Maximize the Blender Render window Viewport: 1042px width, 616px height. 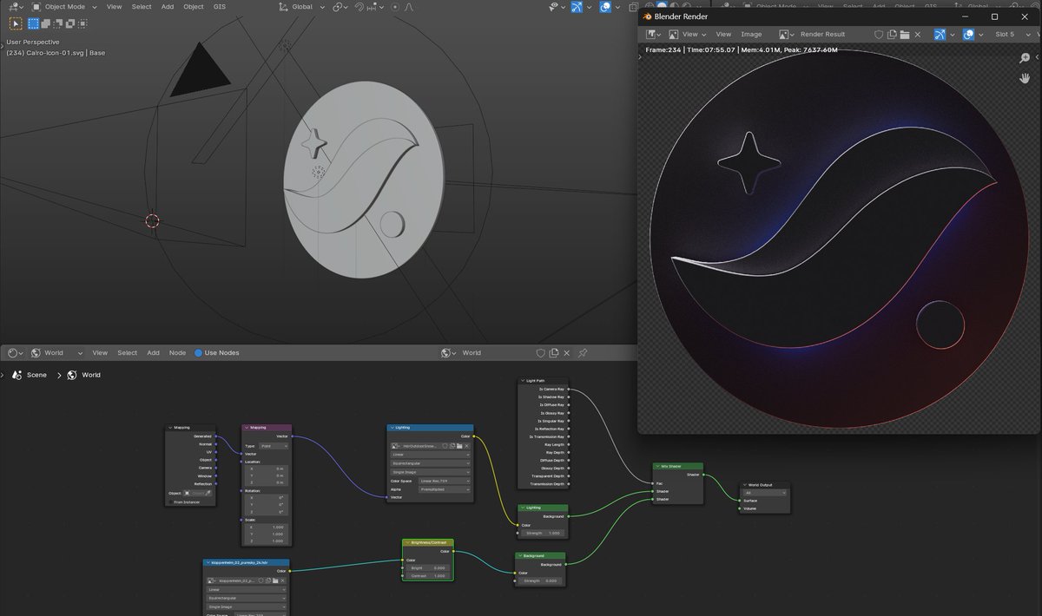(x=994, y=16)
